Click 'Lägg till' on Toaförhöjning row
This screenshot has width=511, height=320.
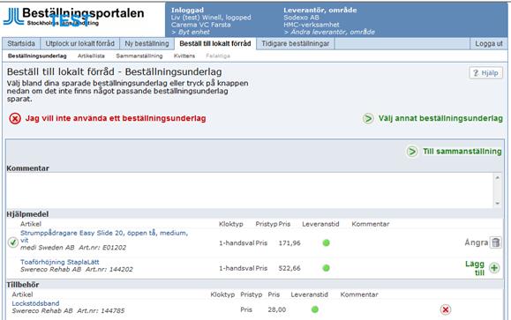coord(475,268)
